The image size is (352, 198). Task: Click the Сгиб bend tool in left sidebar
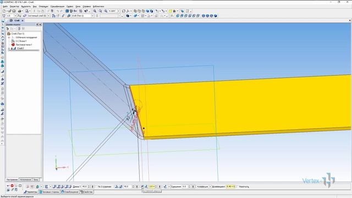[2, 71]
